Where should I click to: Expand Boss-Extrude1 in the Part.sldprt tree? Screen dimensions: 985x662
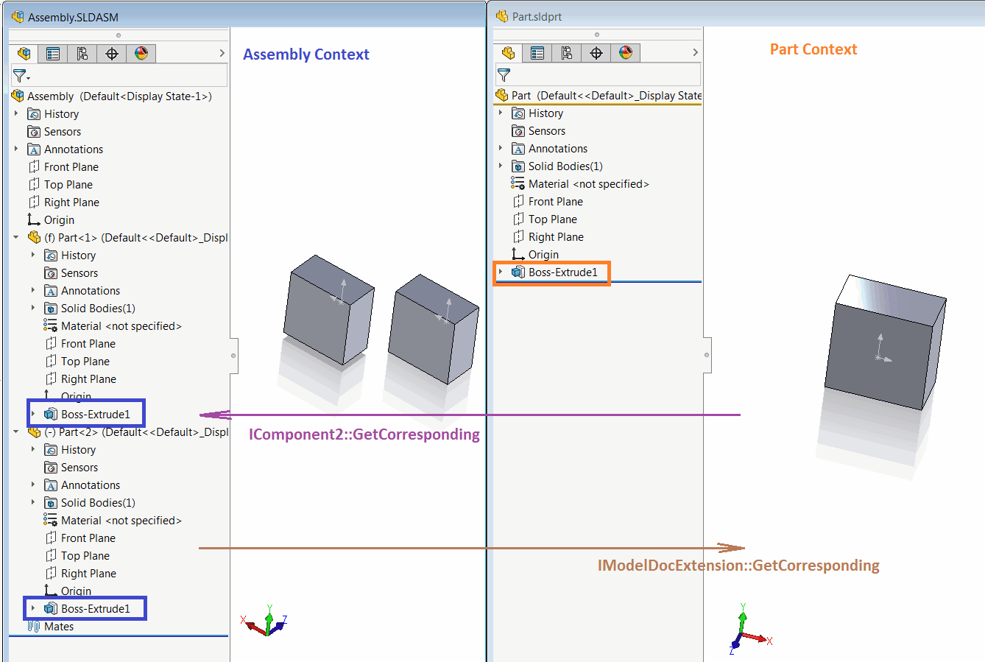click(502, 272)
